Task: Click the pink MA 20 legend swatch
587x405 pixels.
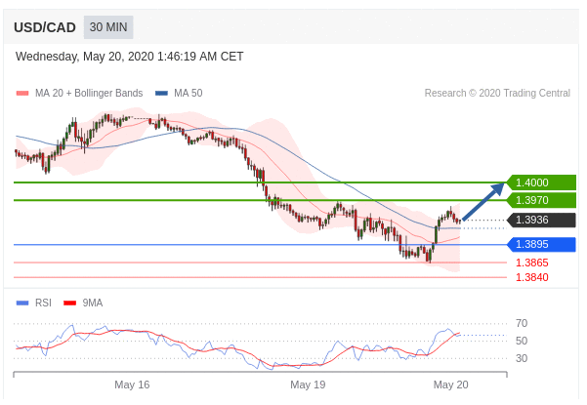Action: [22, 93]
